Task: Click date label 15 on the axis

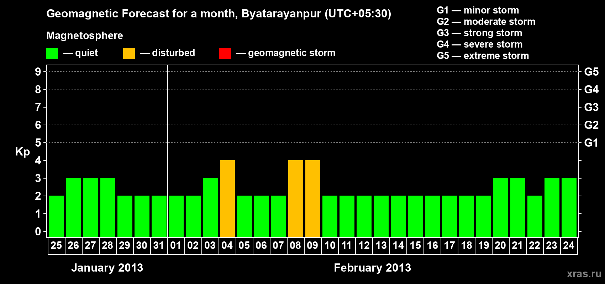Action: pyautogui.click(x=415, y=246)
